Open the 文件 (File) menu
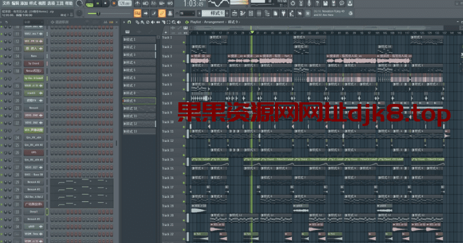The height and width of the screenshot is (243, 463). pyautogui.click(x=6, y=3)
